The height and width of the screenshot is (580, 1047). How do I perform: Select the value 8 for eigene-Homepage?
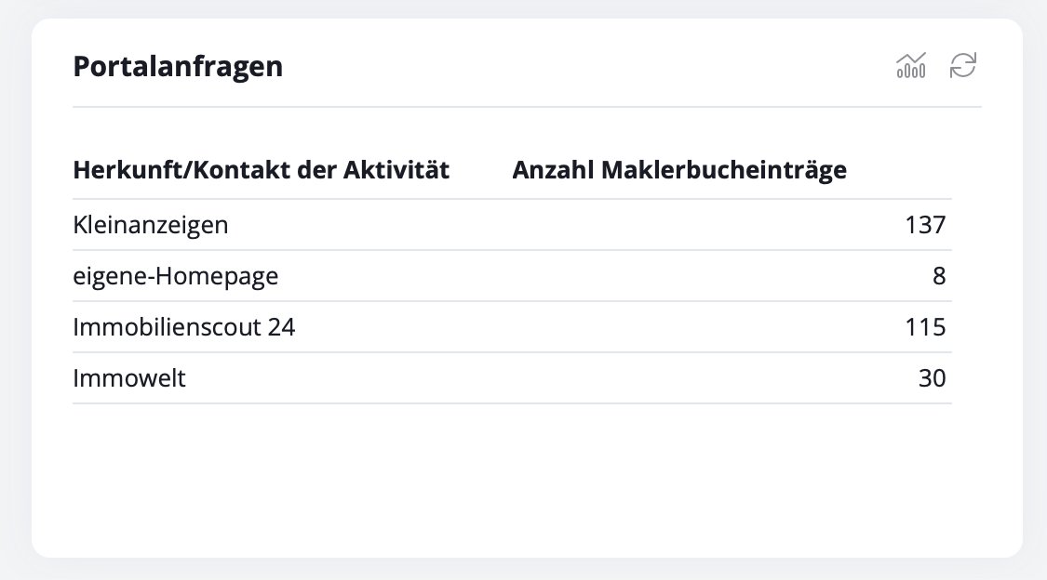coord(939,275)
